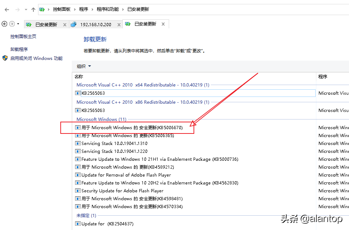Collapse the Microsoft Windows (11) group

(102, 119)
